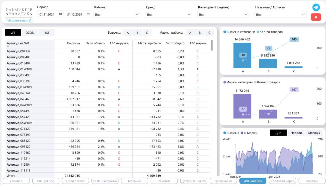This screenshot has height=185, width=326.
Task: Click margin bar A 3 172 045
Action: pos(242,106)
